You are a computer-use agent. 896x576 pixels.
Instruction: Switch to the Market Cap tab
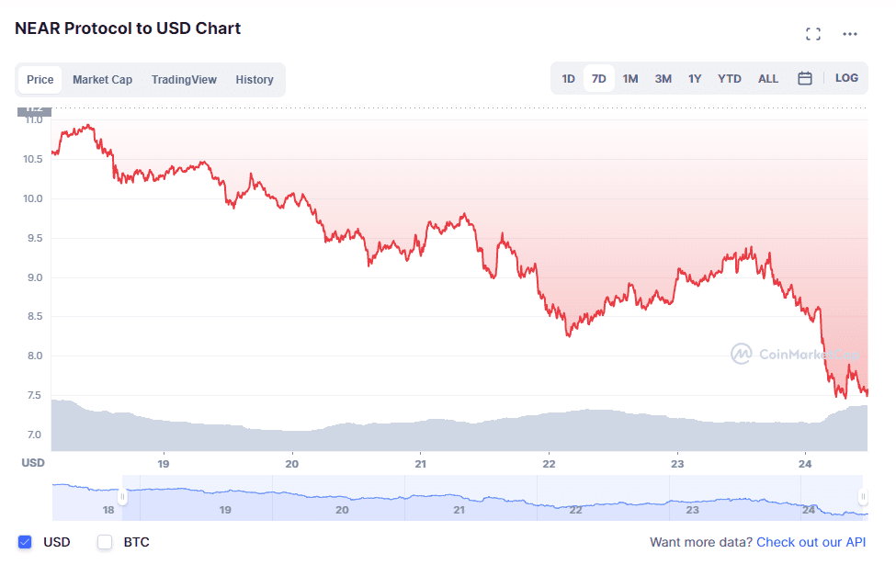coord(102,80)
